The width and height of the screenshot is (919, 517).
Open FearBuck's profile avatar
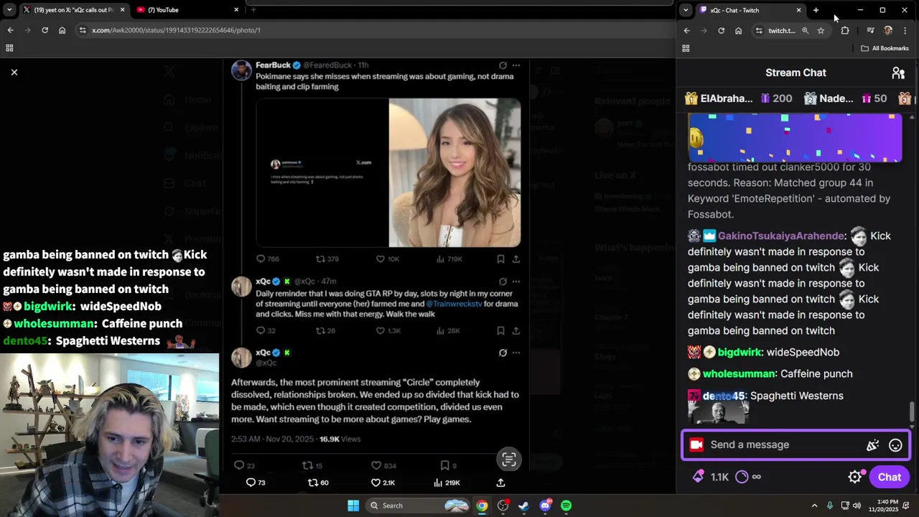(x=241, y=70)
